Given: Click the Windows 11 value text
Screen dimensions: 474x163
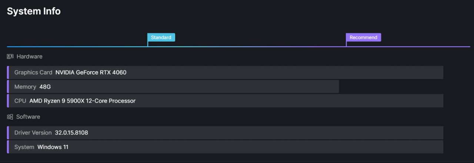Looking at the screenshot, I should pos(53,147).
